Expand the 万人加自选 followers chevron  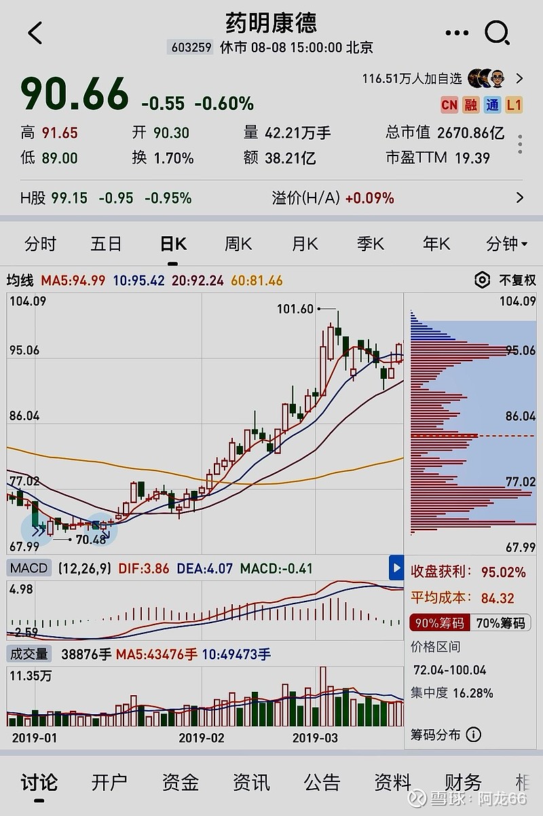click(520, 78)
